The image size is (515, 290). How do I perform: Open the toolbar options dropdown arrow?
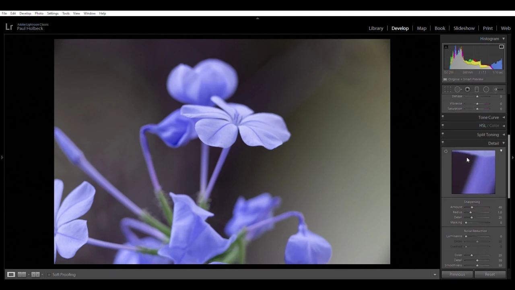[x=435, y=275]
